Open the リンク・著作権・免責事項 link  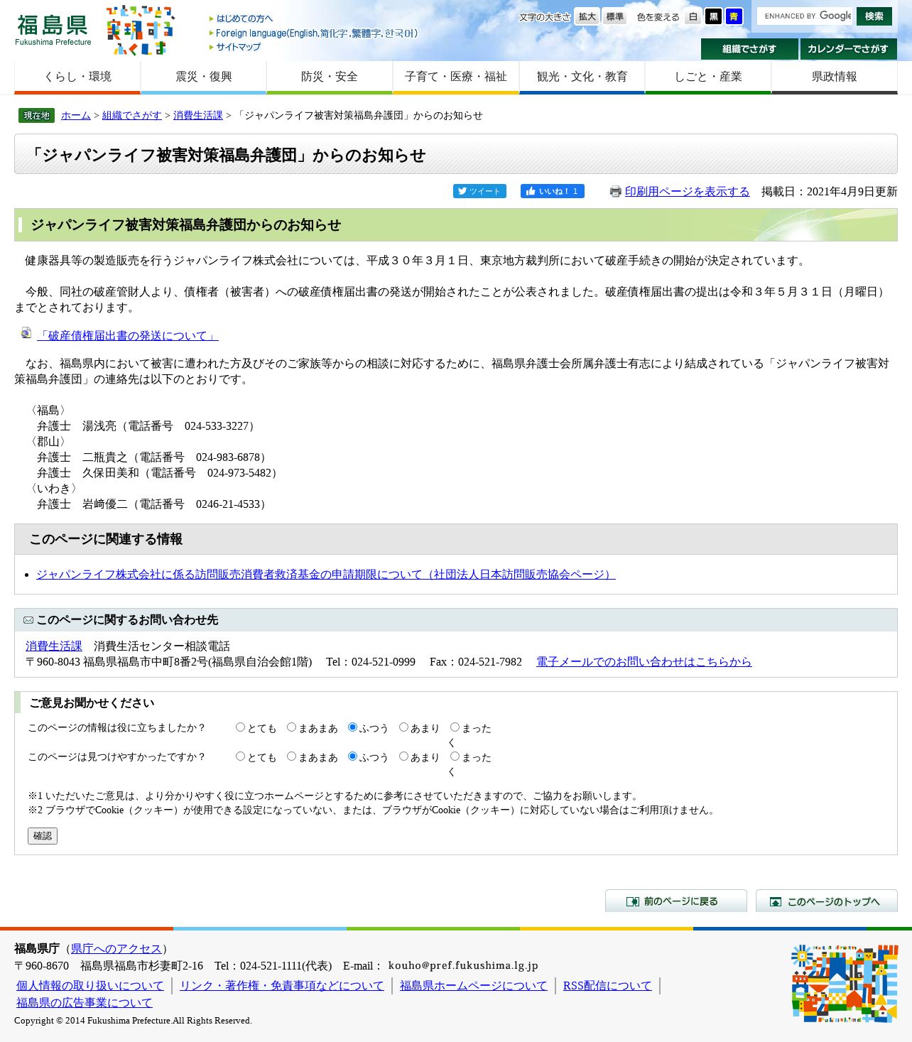coord(282,985)
